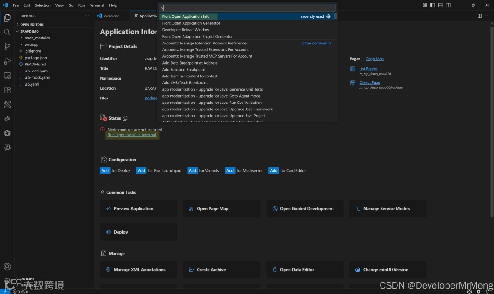Viewport: 494px width, 294px height.
Task: Open the Accounts icon at bottom of activity bar
Action: point(7,267)
